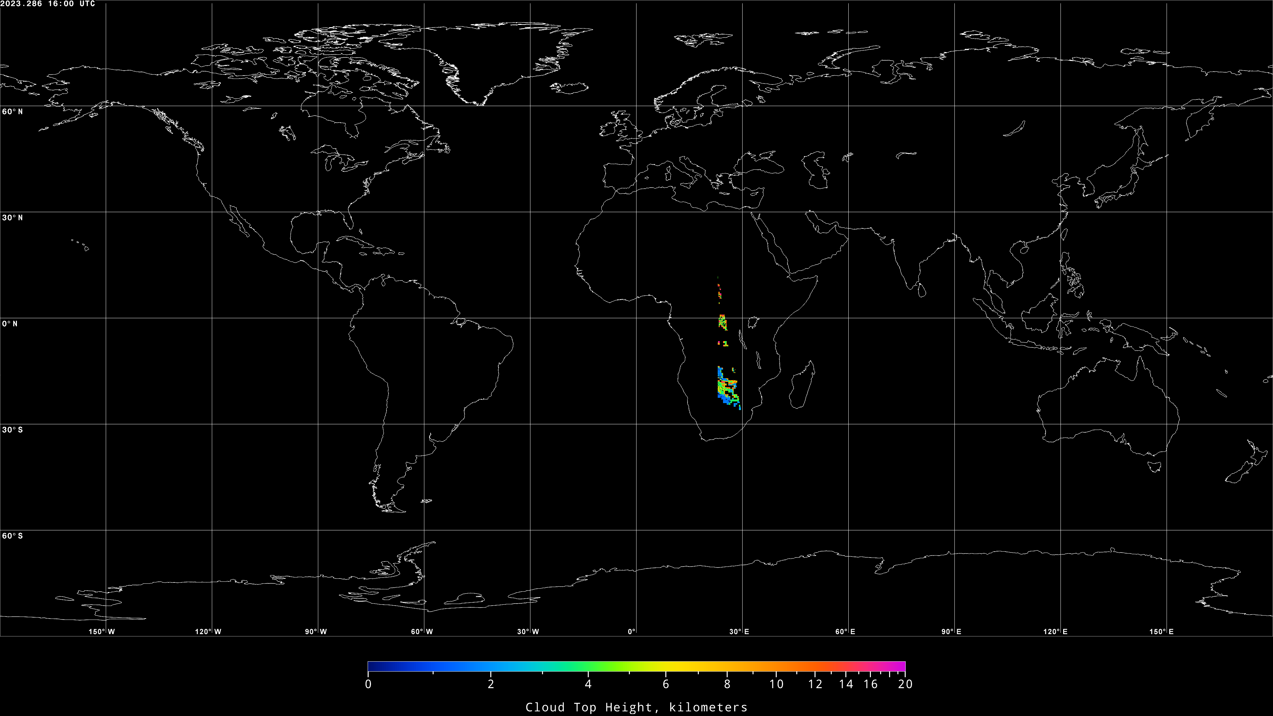This screenshot has width=1273, height=716.
Task: Click the colorbar tick label 20
Action: click(905, 685)
